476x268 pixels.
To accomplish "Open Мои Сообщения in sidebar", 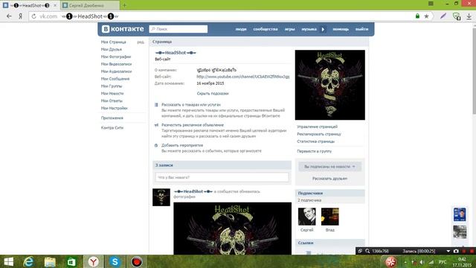I will point(115,79).
